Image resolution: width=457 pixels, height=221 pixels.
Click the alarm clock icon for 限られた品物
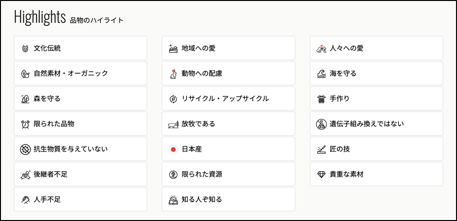click(25, 124)
